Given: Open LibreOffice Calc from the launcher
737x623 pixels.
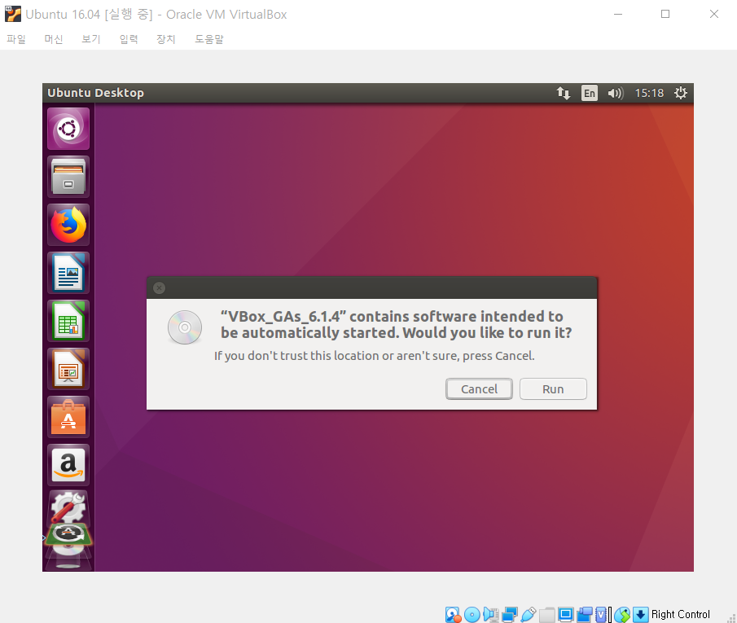Looking at the screenshot, I should (x=68, y=321).
